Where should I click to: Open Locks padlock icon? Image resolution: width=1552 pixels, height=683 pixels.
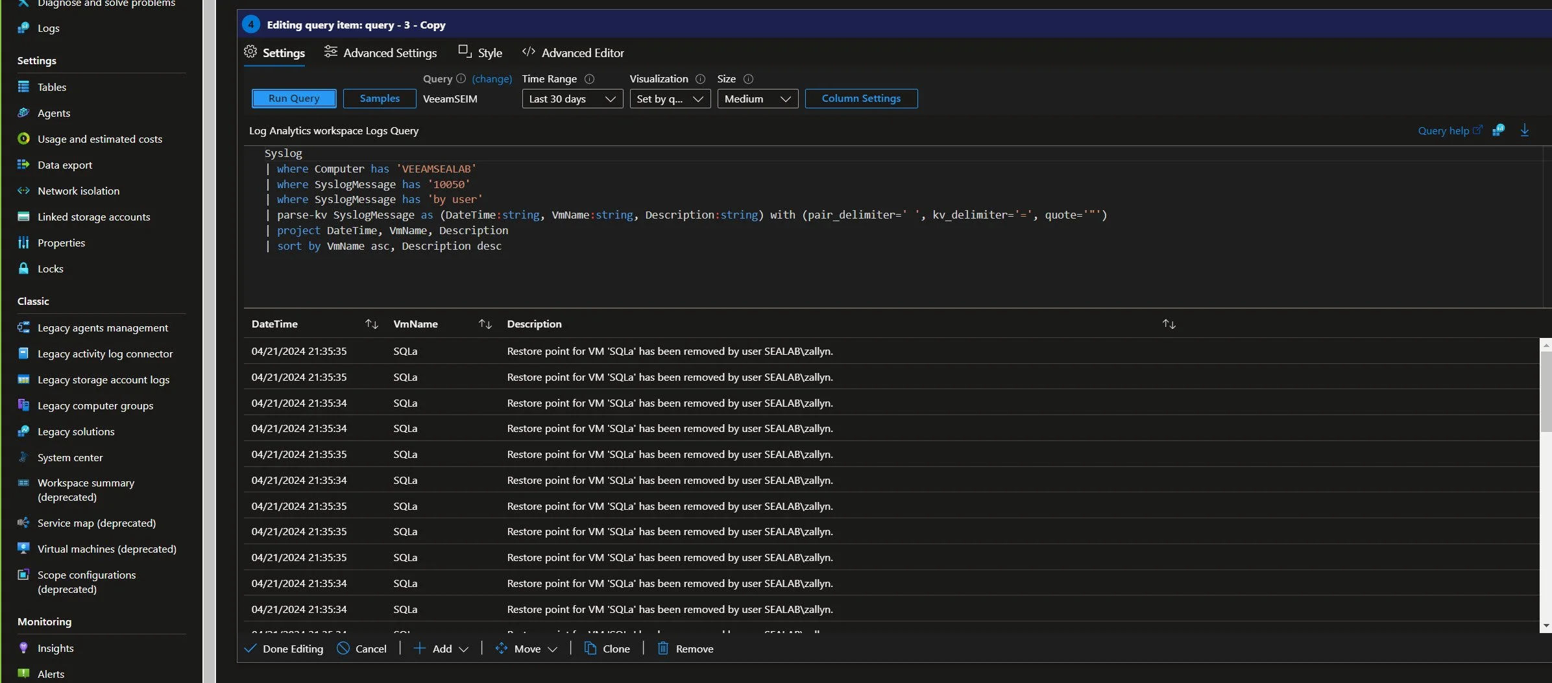23,269
